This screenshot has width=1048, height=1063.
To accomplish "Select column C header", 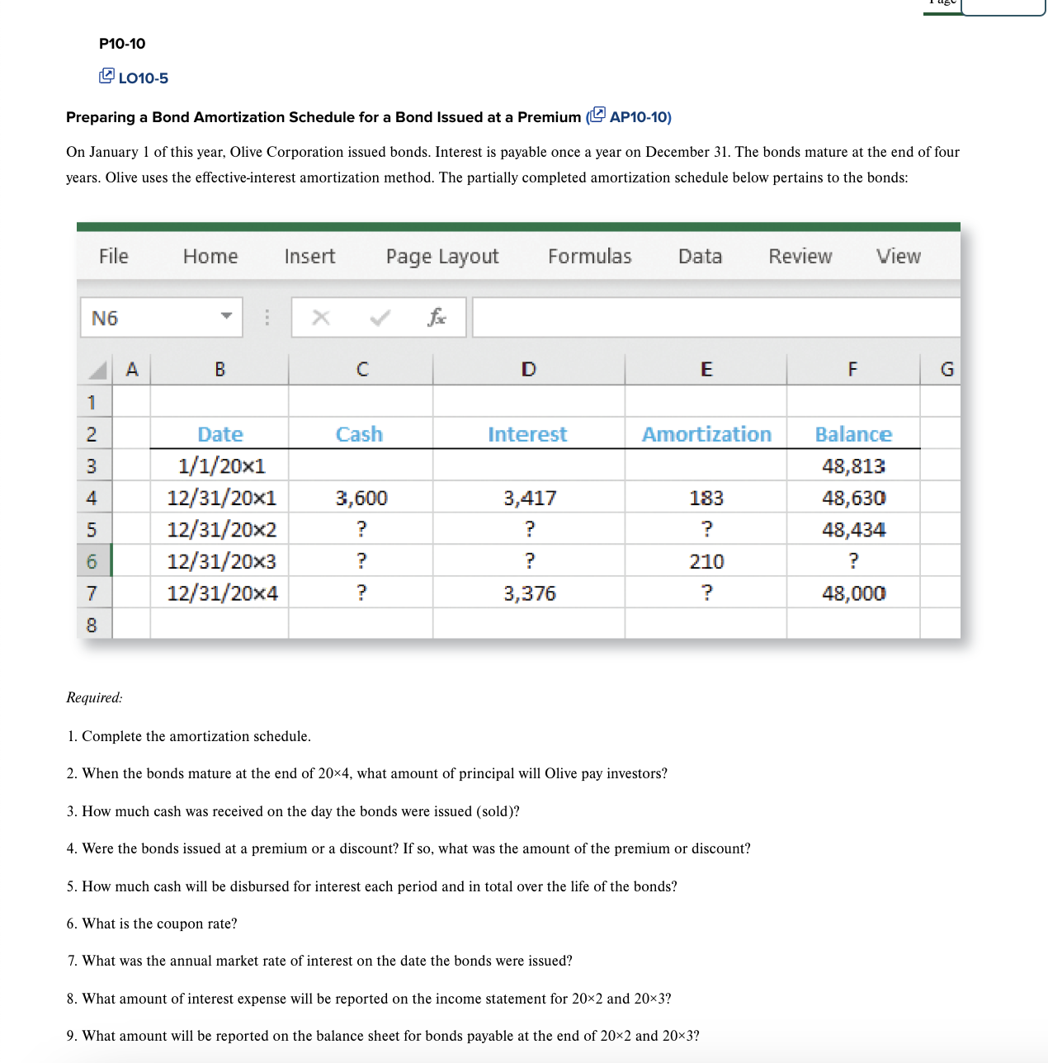I will point(361,369).
